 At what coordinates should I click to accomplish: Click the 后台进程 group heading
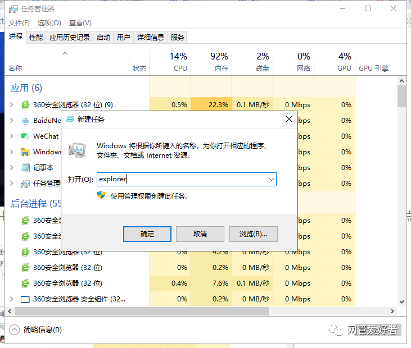[35, 204]
